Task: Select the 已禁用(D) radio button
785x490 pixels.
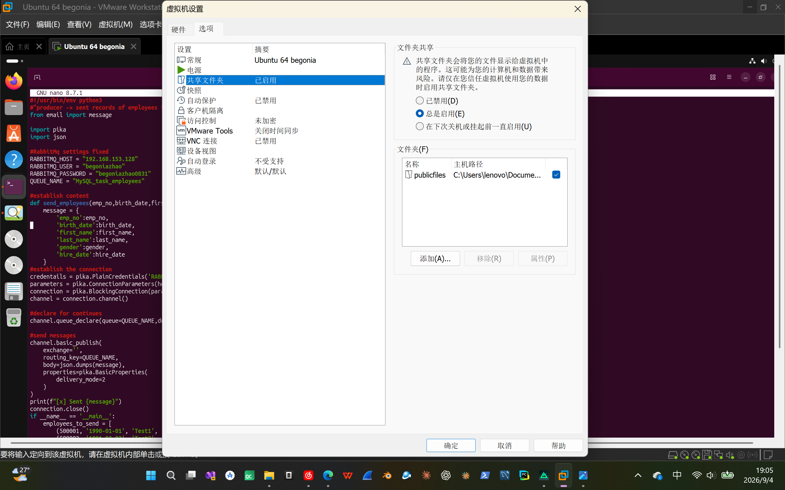Action: pyautogui.click(x=420, y=101)
